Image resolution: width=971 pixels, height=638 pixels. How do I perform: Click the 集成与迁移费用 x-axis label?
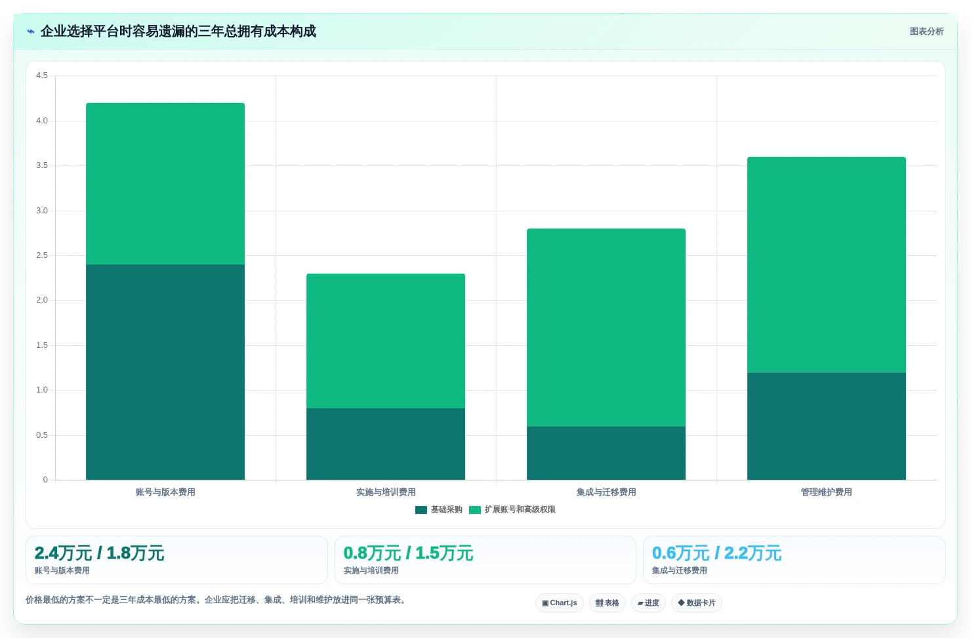point(606,492)
